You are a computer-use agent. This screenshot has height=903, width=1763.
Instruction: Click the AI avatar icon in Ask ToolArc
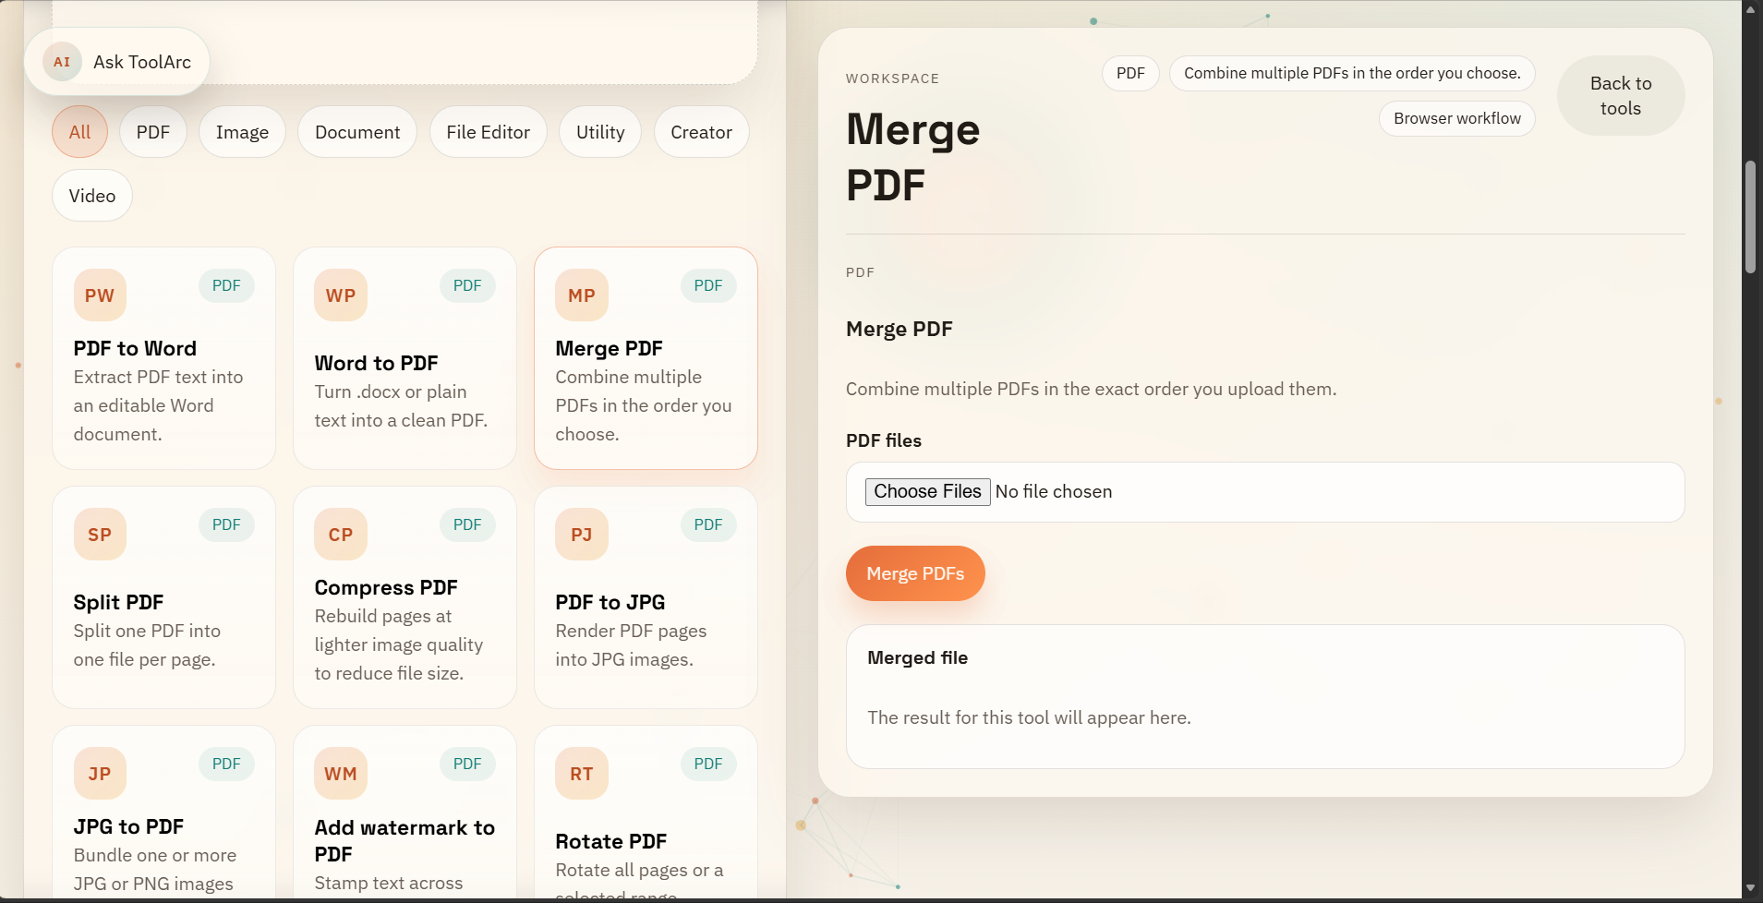pos(62,62)
